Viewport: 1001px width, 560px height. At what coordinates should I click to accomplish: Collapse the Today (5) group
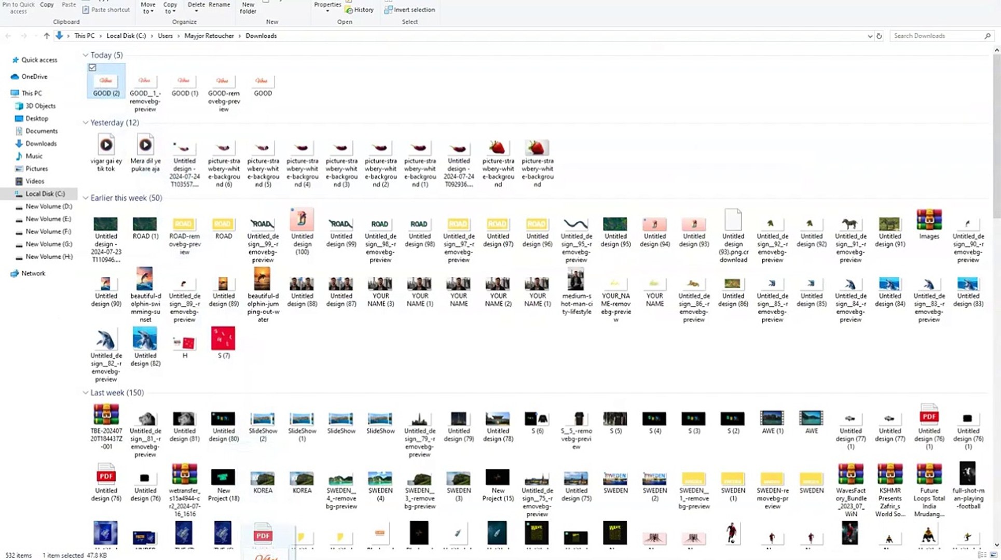pyautogui.click(x=85, y=55)
